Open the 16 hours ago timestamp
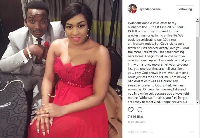 tap(136, 122)
